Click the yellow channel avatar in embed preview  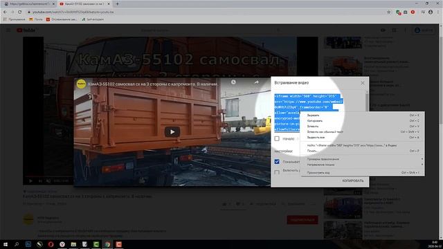(82, 84)
